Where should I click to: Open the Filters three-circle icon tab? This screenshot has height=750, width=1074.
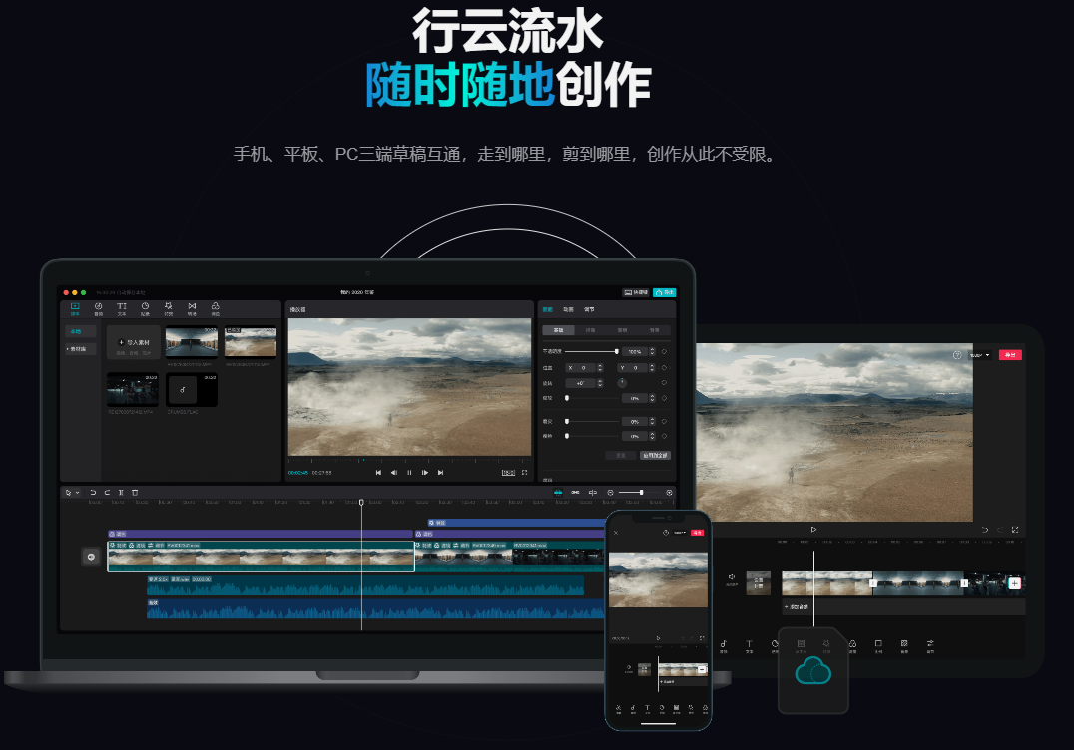[x=215, y=308]
